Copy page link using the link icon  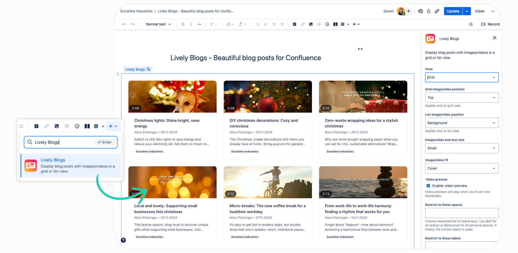(437, 11)
